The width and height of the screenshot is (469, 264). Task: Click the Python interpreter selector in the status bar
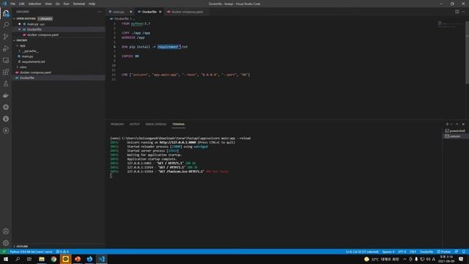pos(31,252)
